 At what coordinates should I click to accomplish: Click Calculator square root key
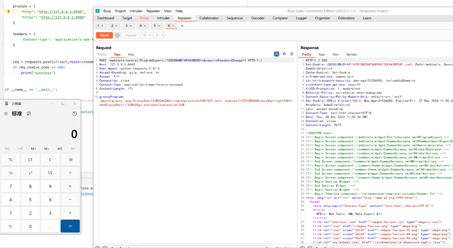pyautogui.click(x=50, y=173)
